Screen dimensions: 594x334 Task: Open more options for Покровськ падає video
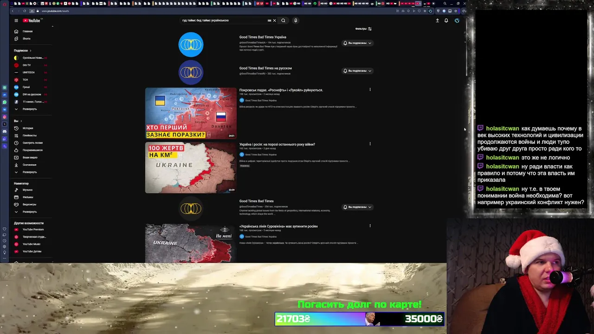(370, 90)
